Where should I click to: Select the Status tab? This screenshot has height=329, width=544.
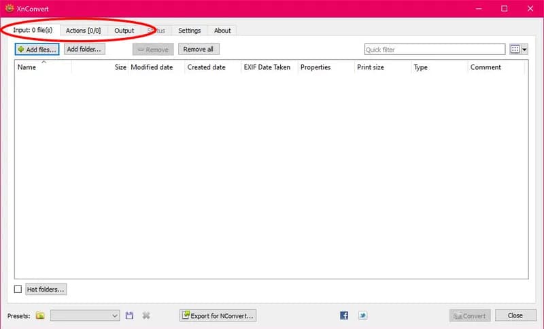tap(156, 31)
